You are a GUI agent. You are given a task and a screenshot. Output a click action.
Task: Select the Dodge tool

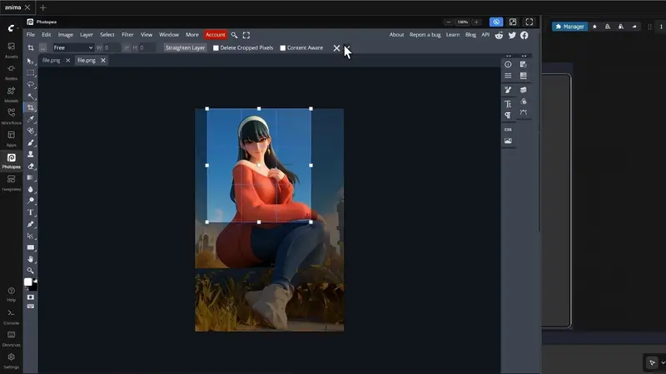pos(31,200)
